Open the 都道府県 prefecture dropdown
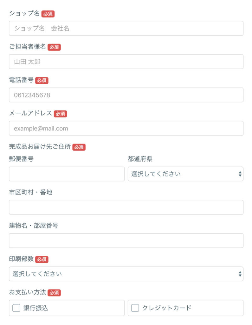Screen dimensions: 252x325 pos(185,174)
